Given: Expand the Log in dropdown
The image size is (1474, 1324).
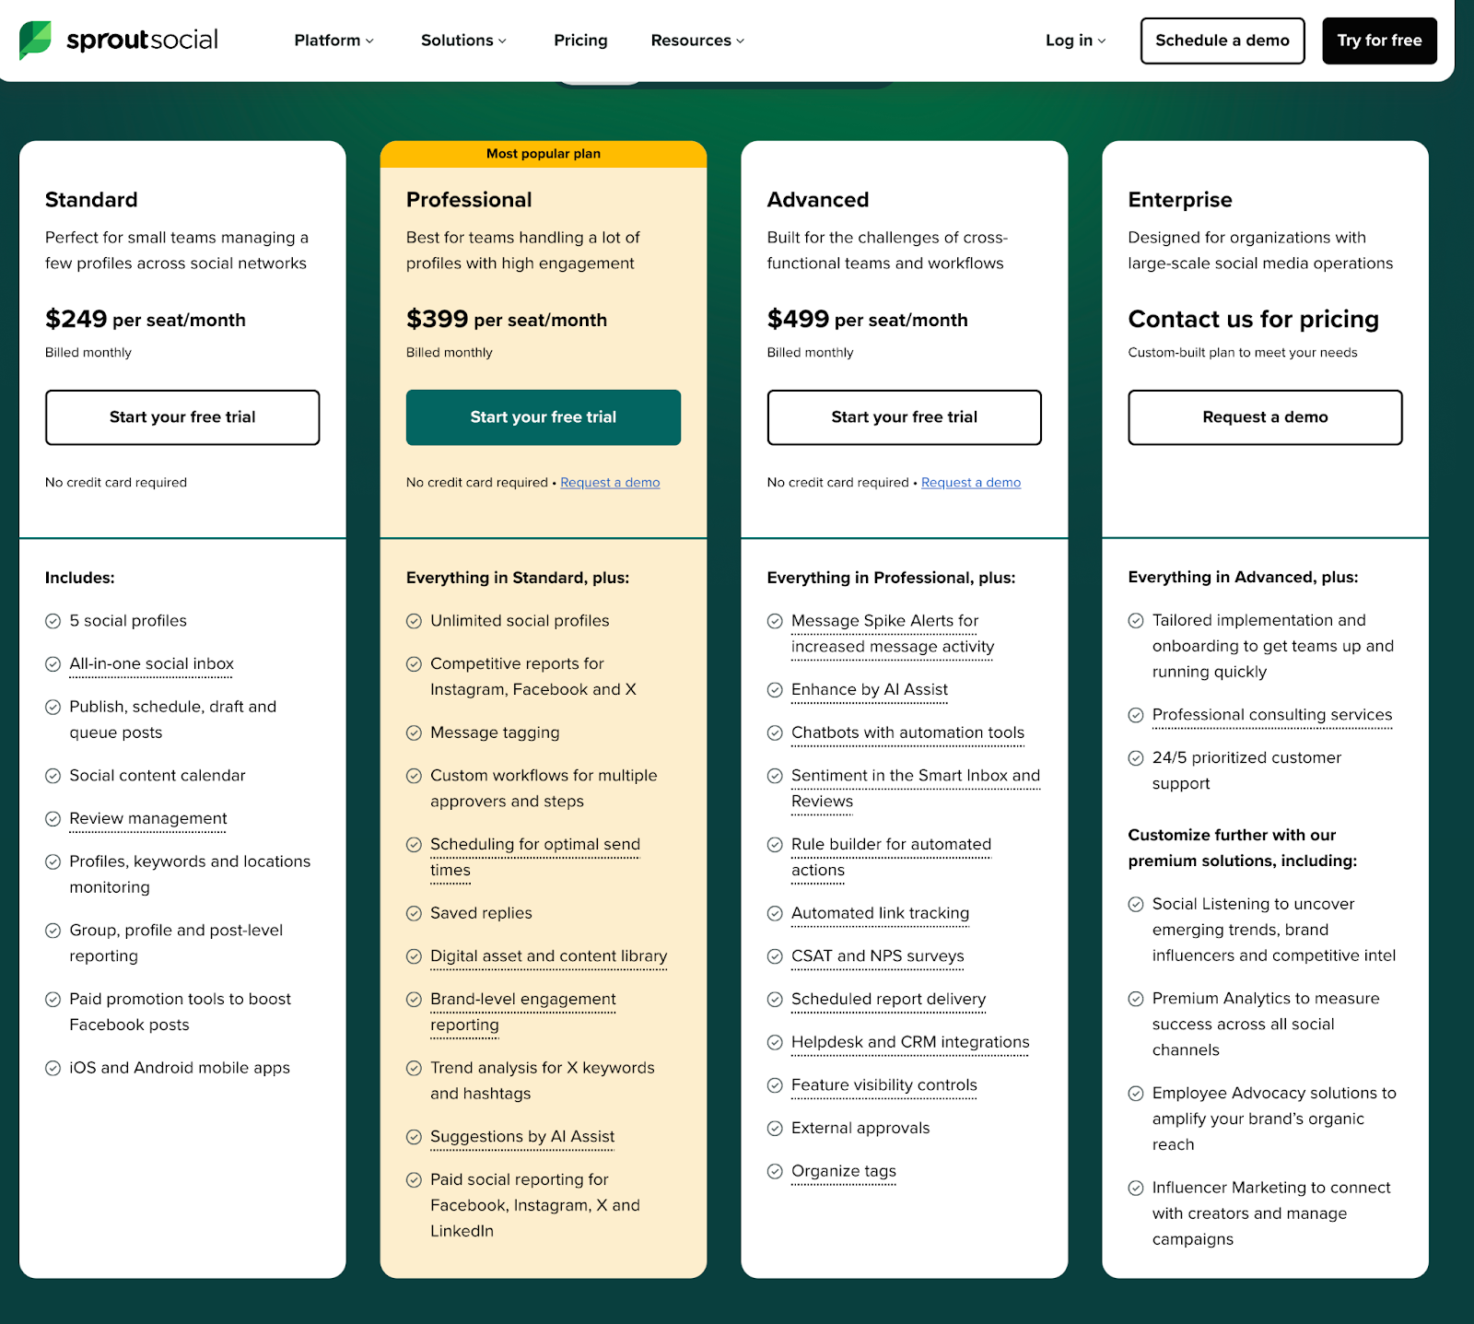Looking at the screenshot, I should tap(1075, 41).
